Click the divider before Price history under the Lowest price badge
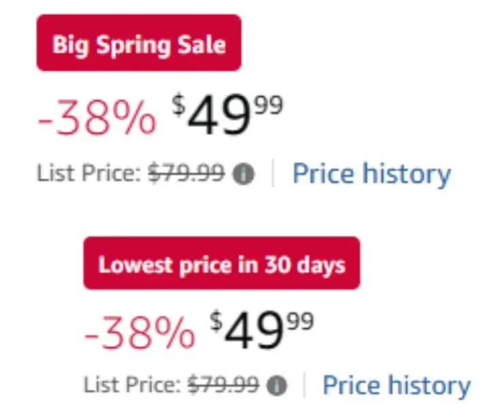The image size is (491, 417). (304, 386)
